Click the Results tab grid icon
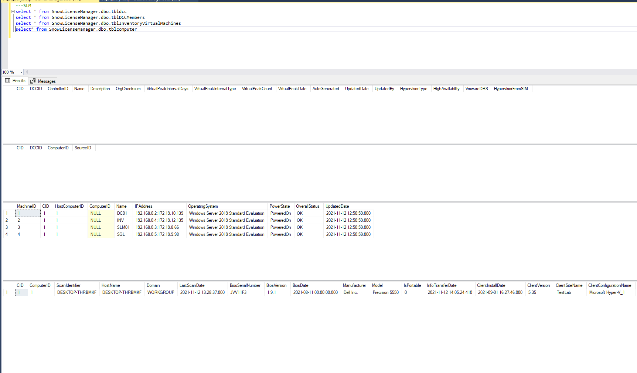637x373 pixels. pyautogui.click(x=7, y=81)
